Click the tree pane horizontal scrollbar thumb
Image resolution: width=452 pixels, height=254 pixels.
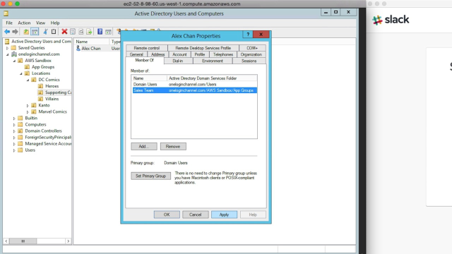(x=23, y=241)
